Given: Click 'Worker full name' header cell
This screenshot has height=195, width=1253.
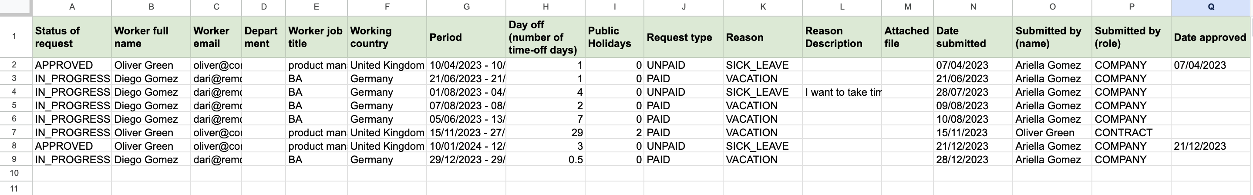Looking at the screenshot, I should (151, 37).
